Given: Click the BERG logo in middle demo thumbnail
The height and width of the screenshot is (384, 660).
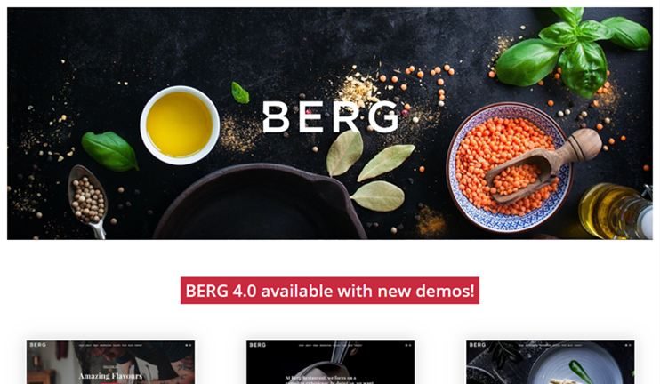Looking at the screenshot, I should (x=258, y=345).
